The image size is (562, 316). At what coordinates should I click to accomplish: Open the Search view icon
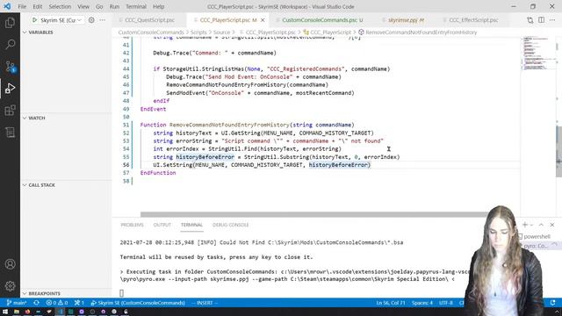10,45
